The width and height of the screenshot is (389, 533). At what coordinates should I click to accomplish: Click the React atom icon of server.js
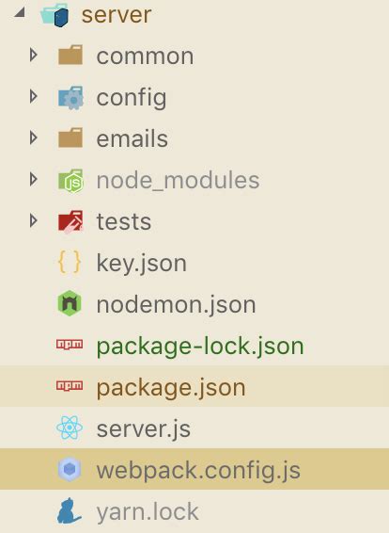[70, 428]
